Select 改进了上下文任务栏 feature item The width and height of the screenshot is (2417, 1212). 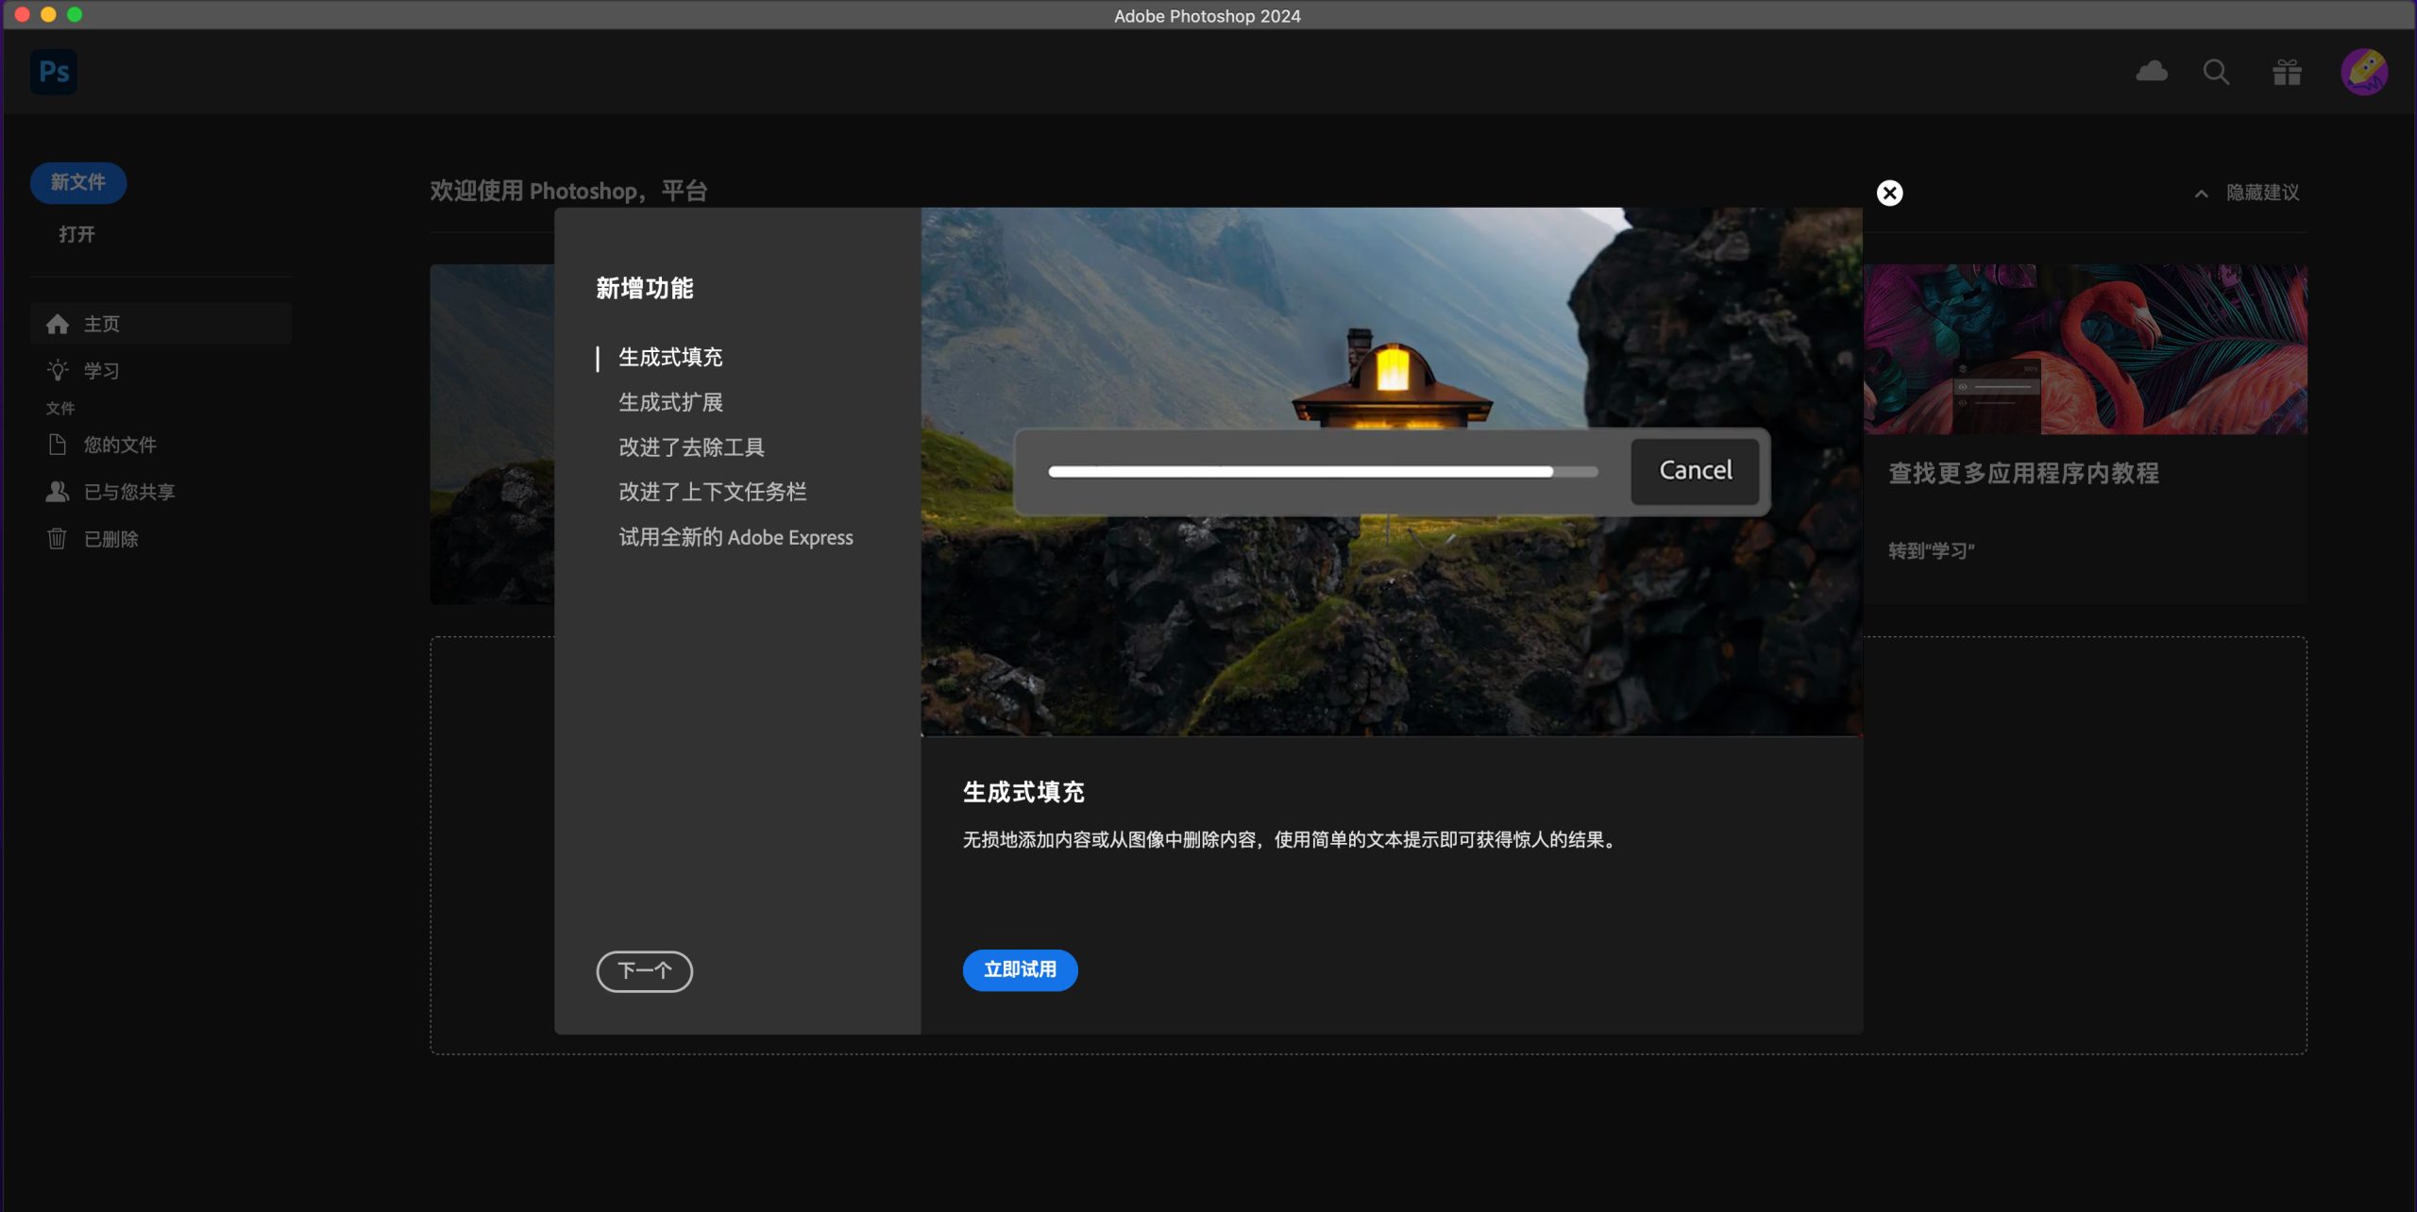pyautogui.click(x=712, y=492)
